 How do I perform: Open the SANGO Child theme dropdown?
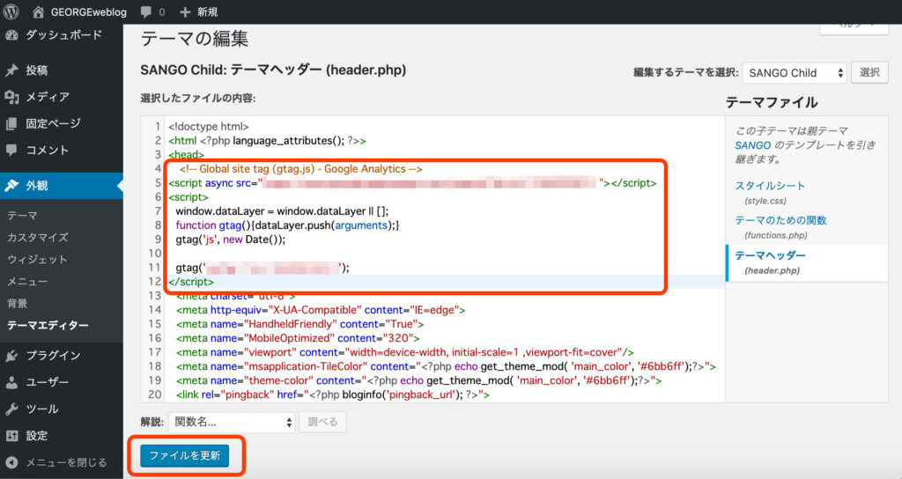[794, 73]
